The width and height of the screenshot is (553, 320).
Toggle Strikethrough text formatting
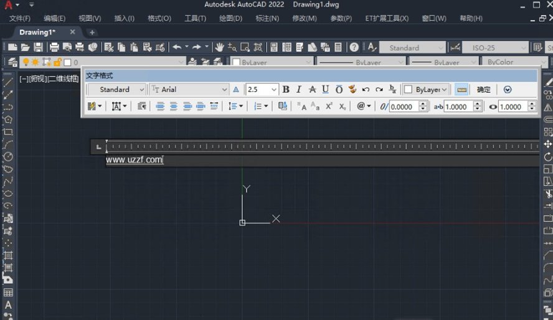[x=312, y=89]
